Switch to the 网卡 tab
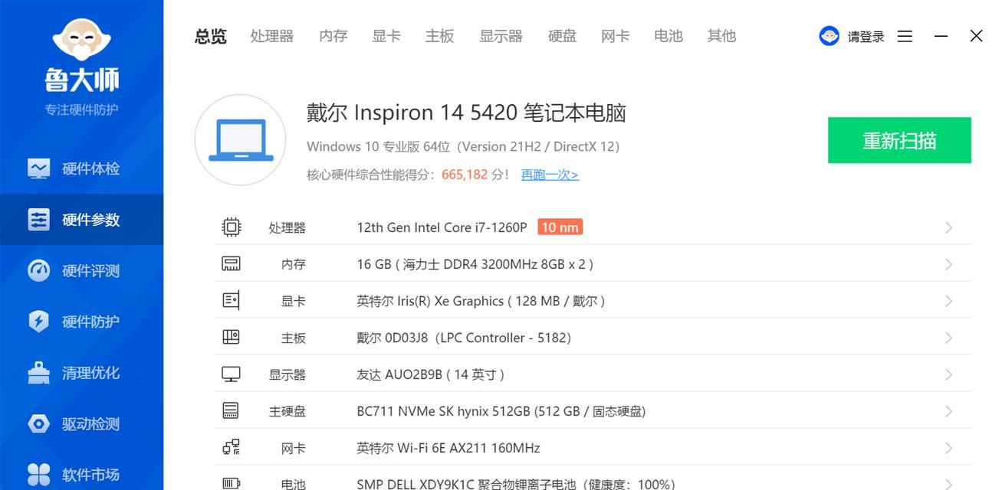 (616, 36)
